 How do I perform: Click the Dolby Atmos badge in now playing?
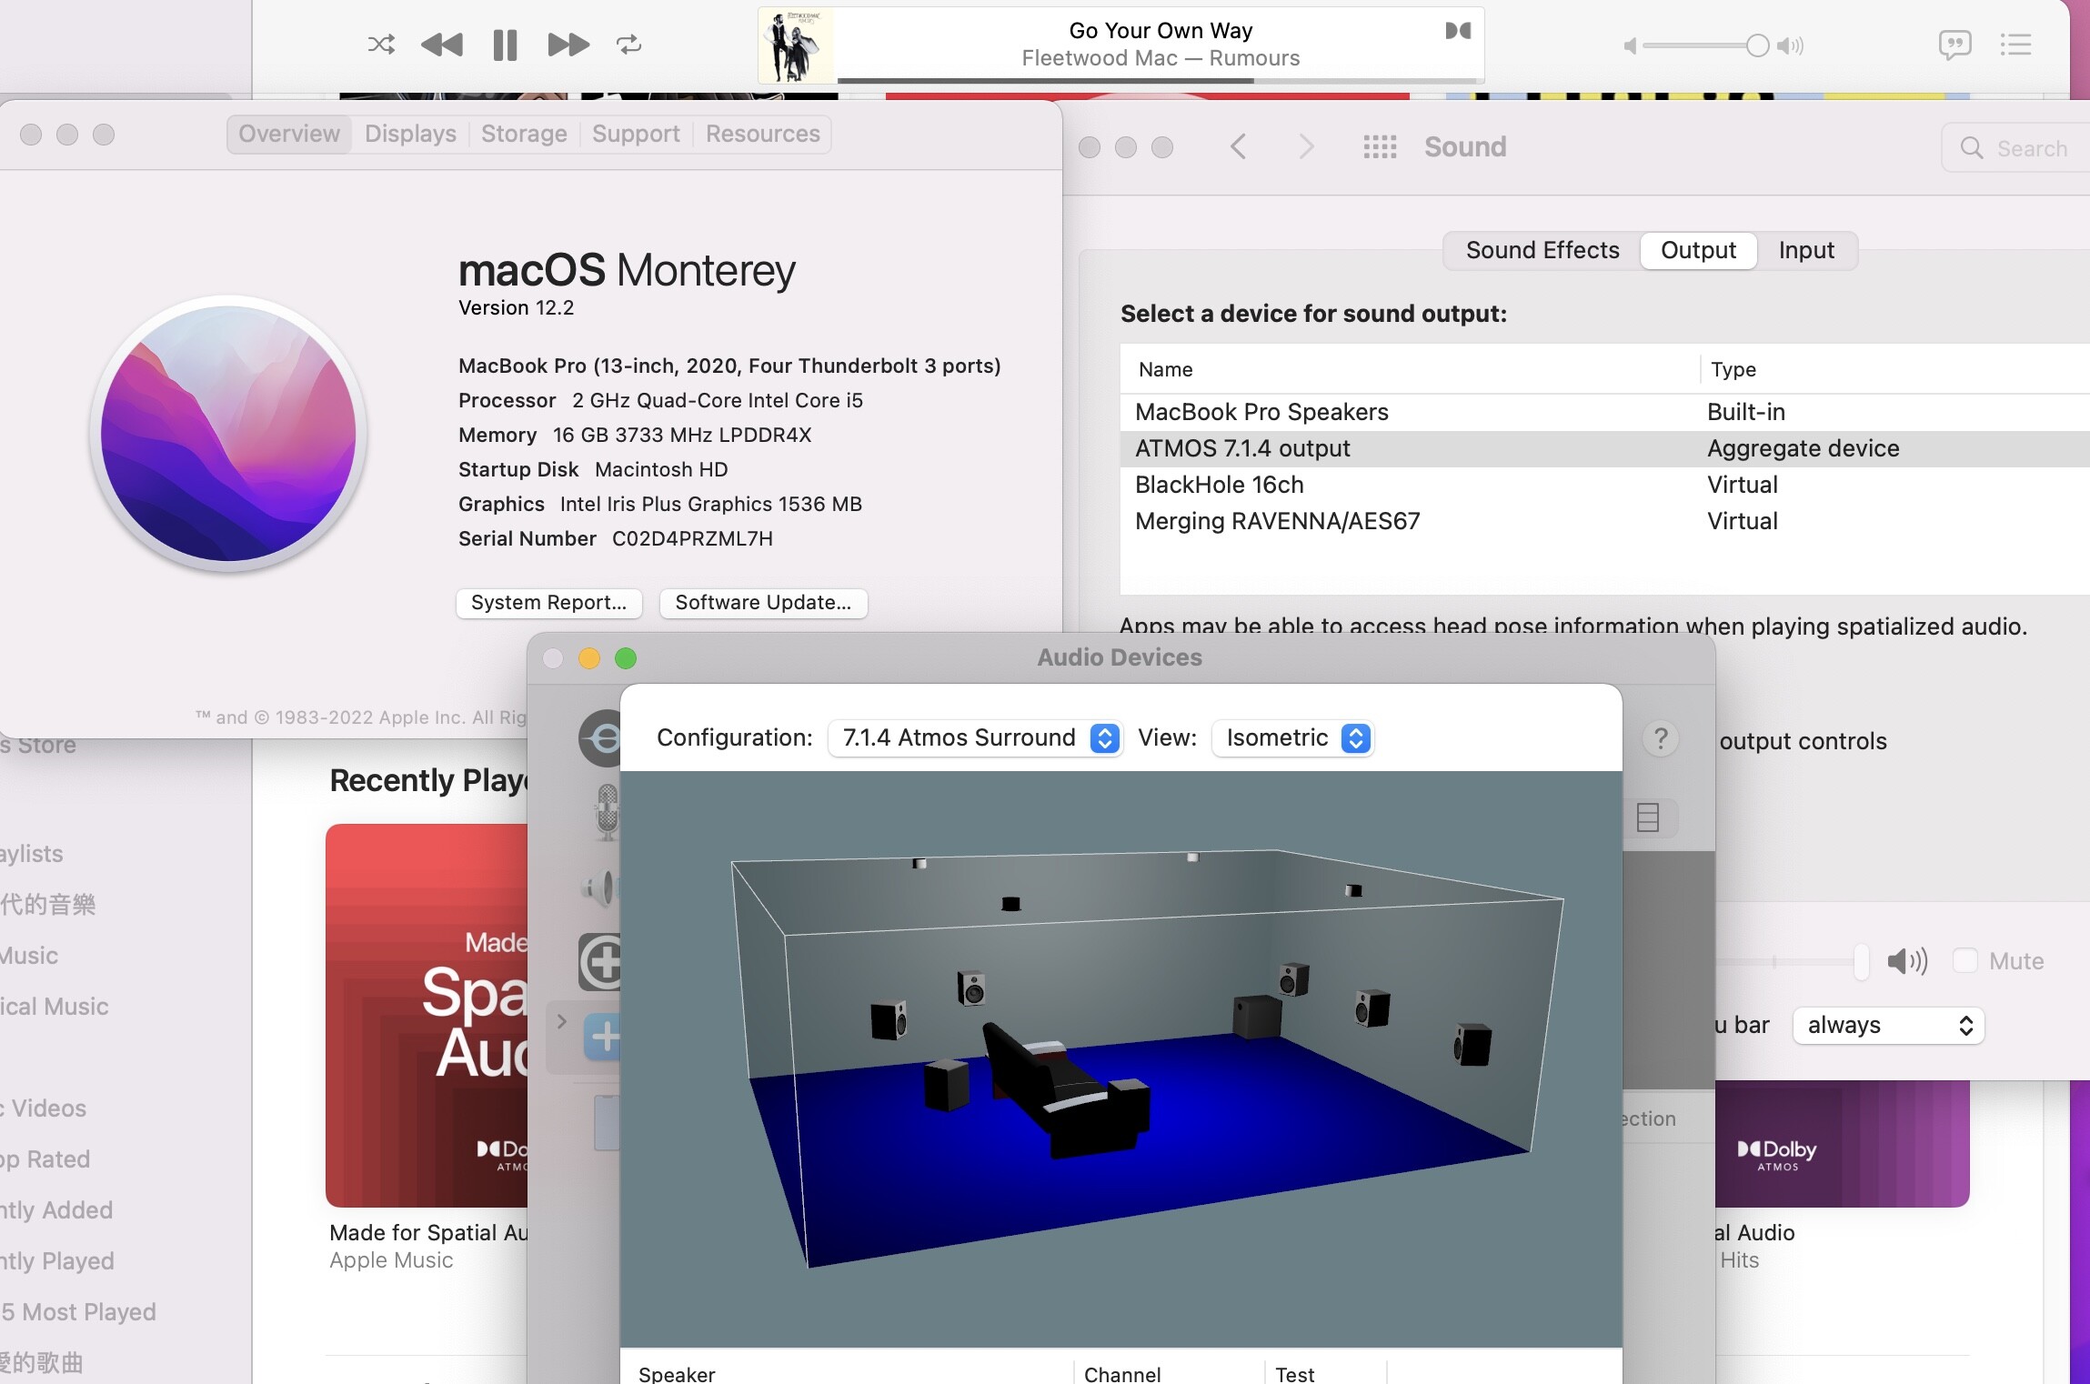(x=1458, y=31)
